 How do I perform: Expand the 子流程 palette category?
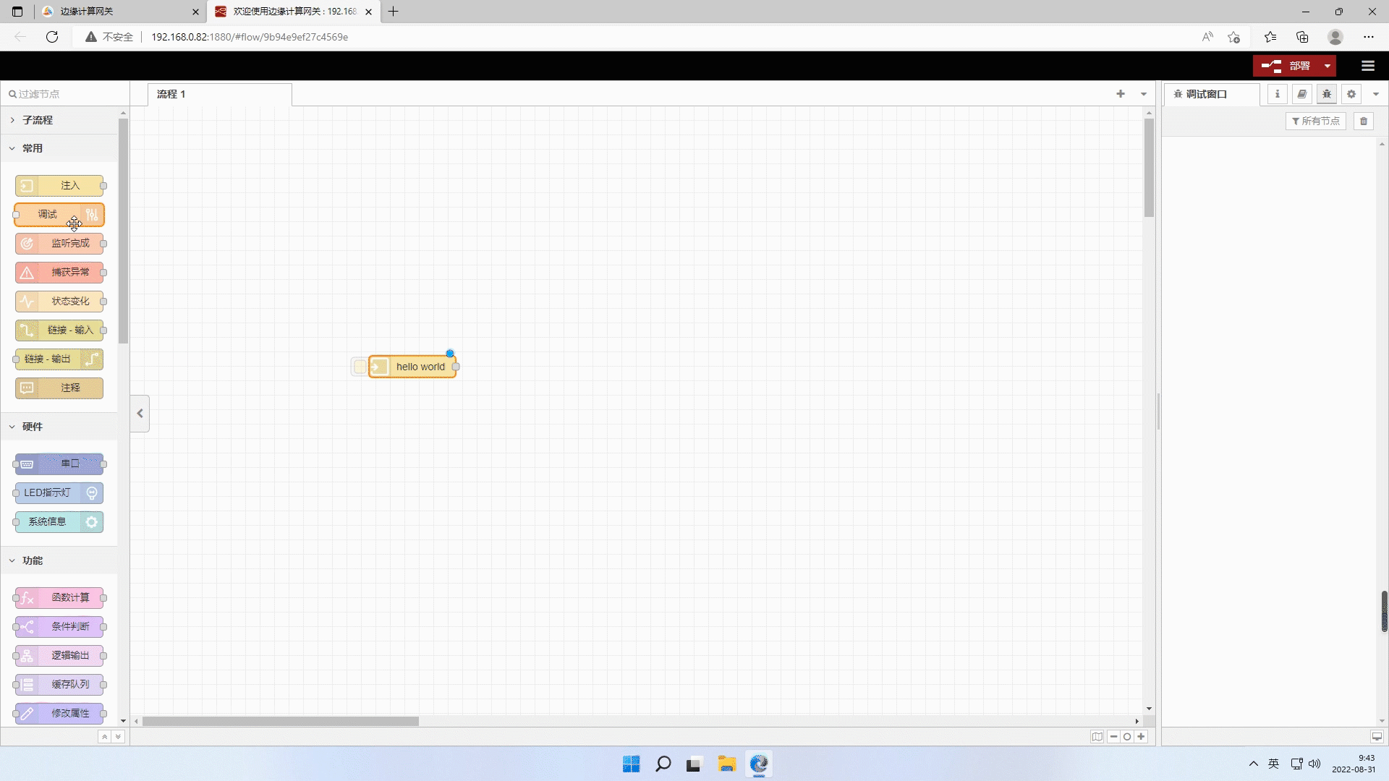(x=37, y=120)
